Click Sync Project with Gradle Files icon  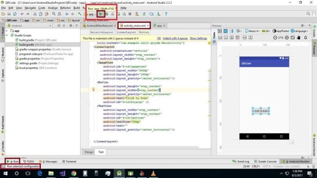(x=144, y=14)
